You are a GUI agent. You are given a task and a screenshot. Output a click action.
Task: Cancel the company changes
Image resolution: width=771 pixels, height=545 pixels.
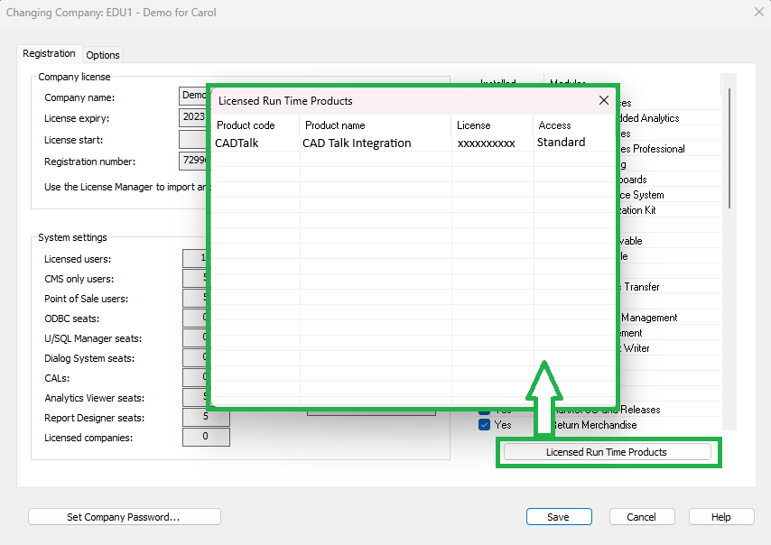click(641, 517)
